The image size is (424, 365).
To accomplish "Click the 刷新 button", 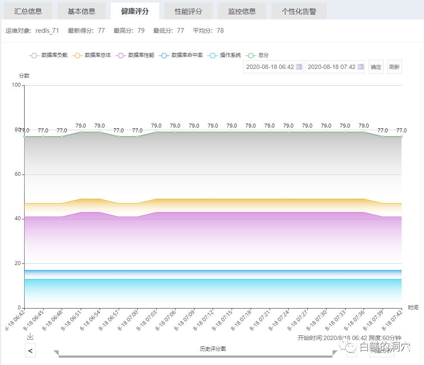I will 394,67.
